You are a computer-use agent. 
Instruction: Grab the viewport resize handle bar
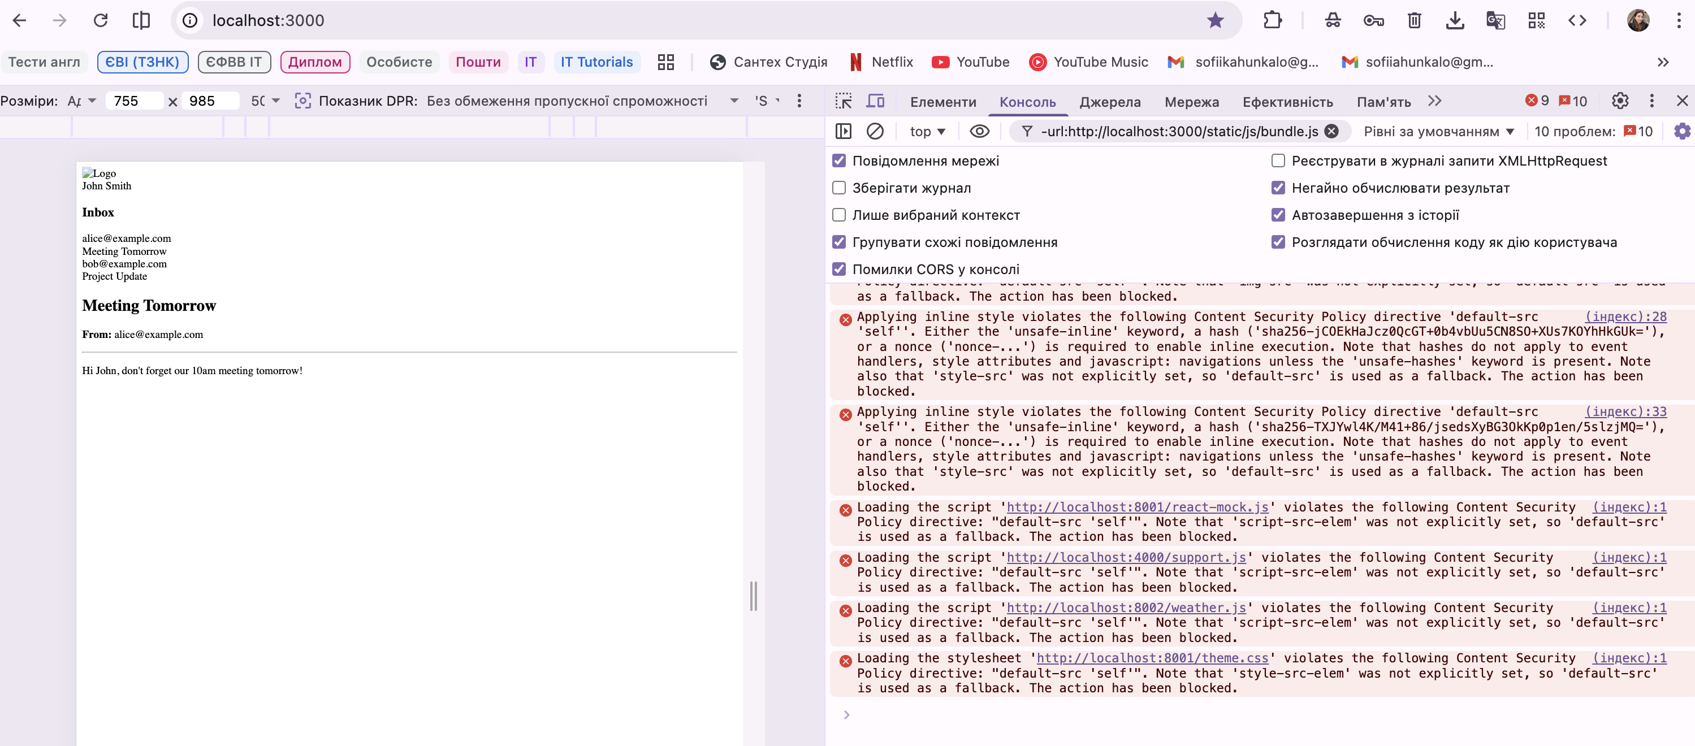coord(754,596)
